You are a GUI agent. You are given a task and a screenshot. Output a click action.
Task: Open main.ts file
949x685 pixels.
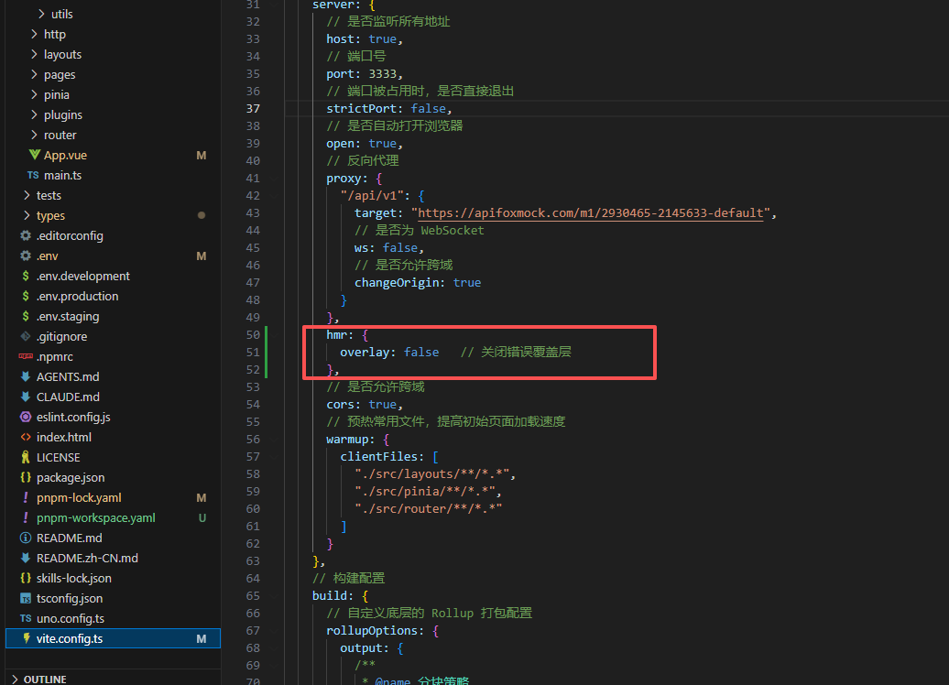[62, 175]
